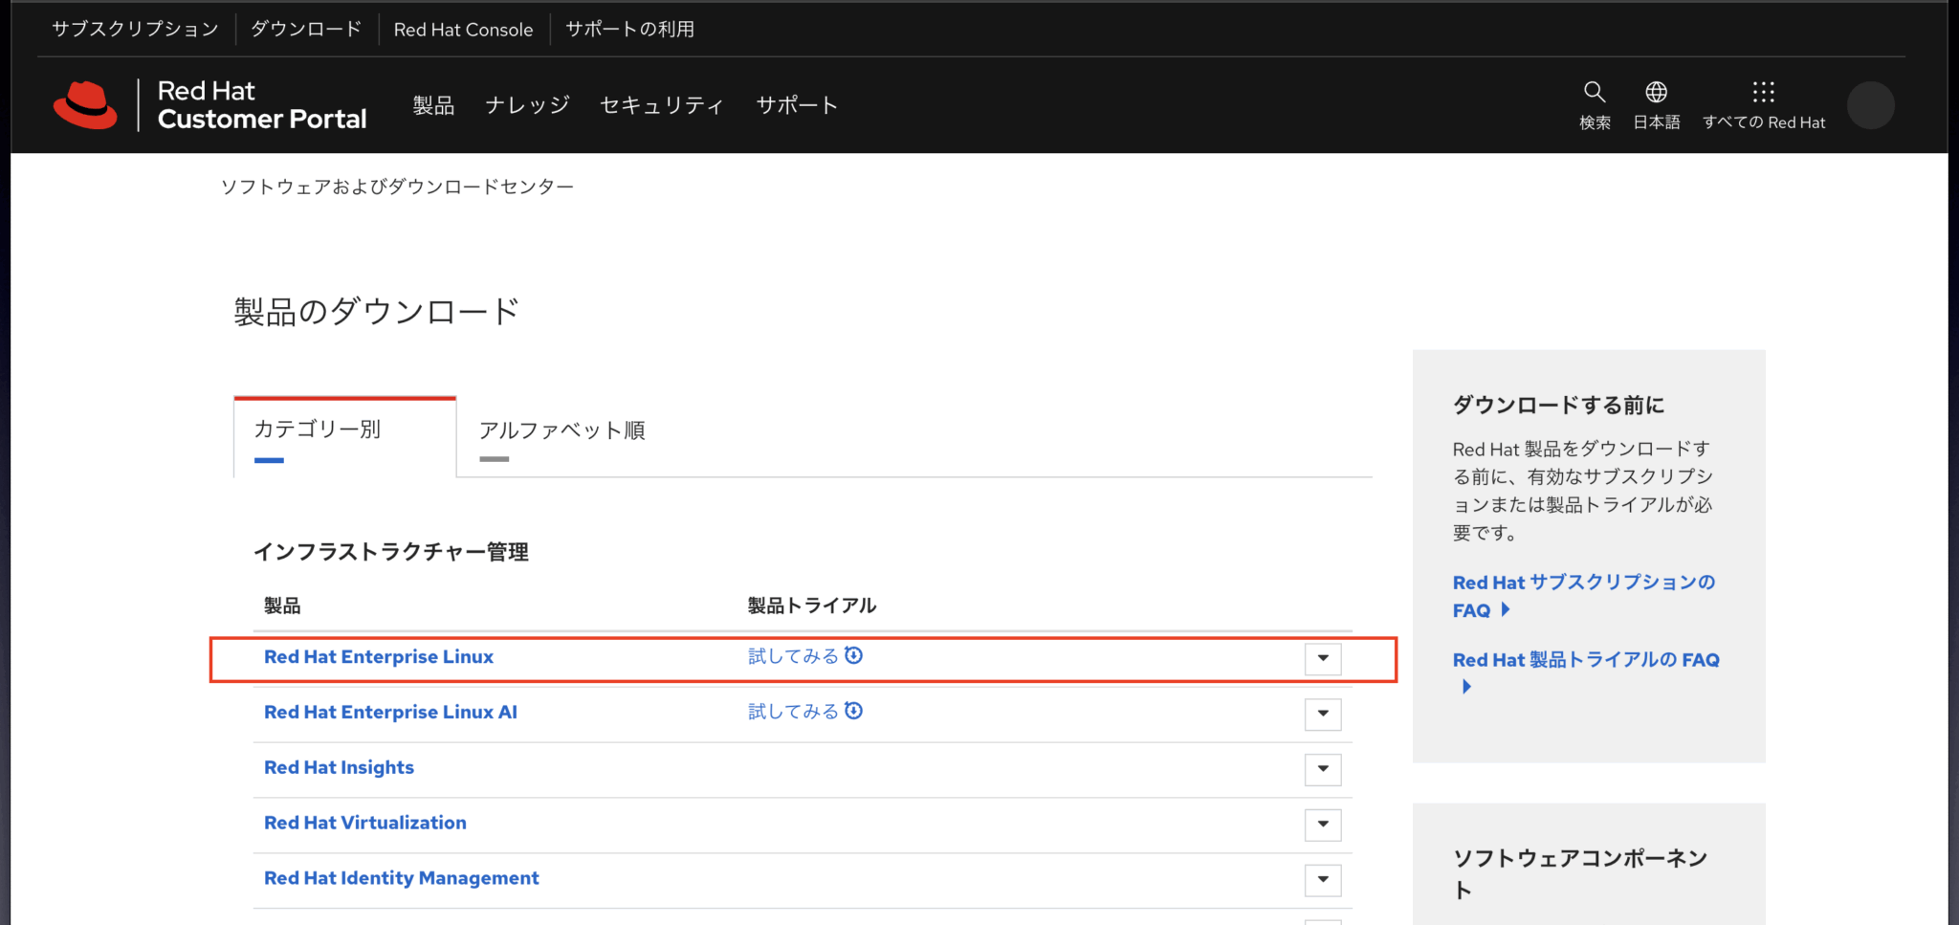The width and height of the screenshot is (1959, 925).
Task: Click trial clock icon for Red Hat Enterprise Linux AI
Action: point(854,711)
